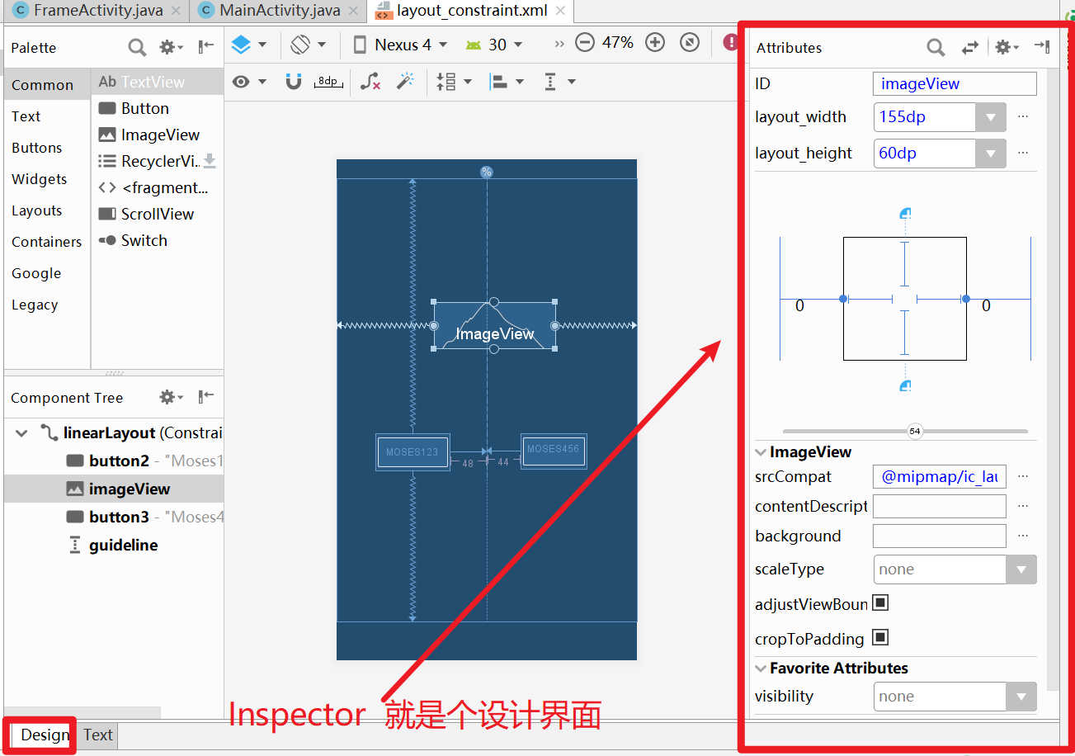Open the Component Tree settings gear
1075x756 pixels.
coord(172,397)
